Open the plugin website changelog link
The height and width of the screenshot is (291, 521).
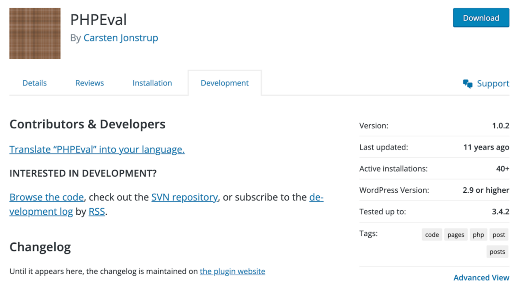tap(232, 271)
